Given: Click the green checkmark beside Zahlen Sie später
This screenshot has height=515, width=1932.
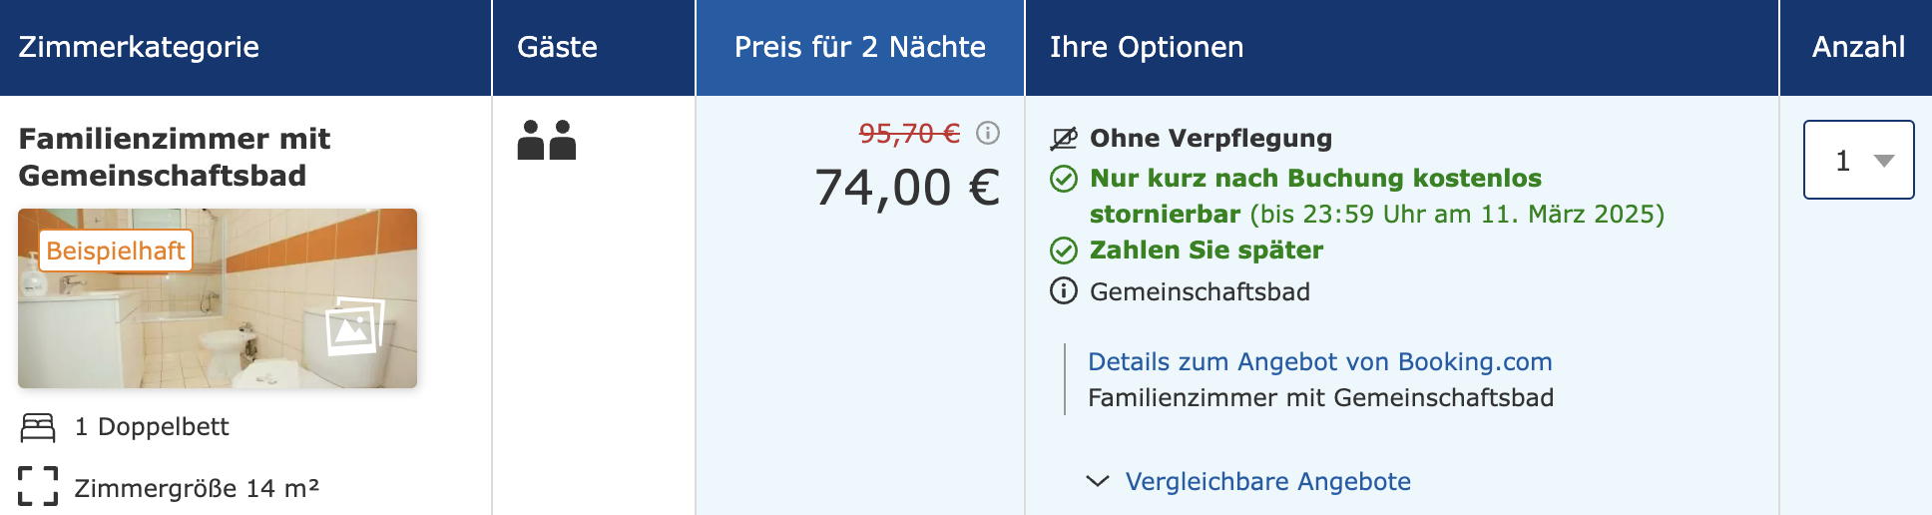Looking at the screenshot, I should pos(1064,251).
